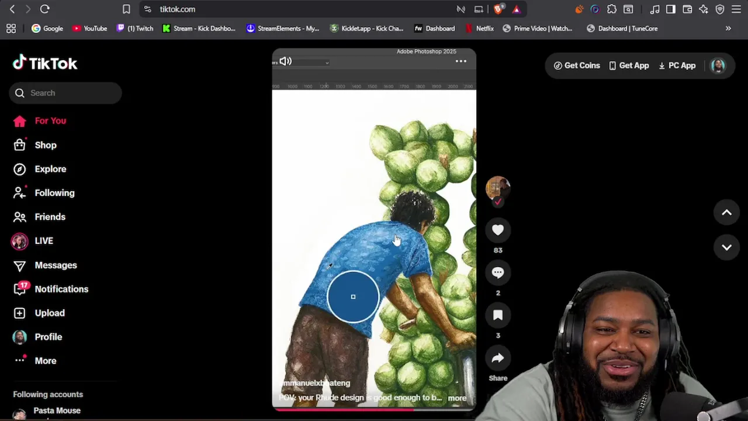Viewport: 748px width, 421px height.
Task: Open site settings icon in address bar
Action: point(147,9)
